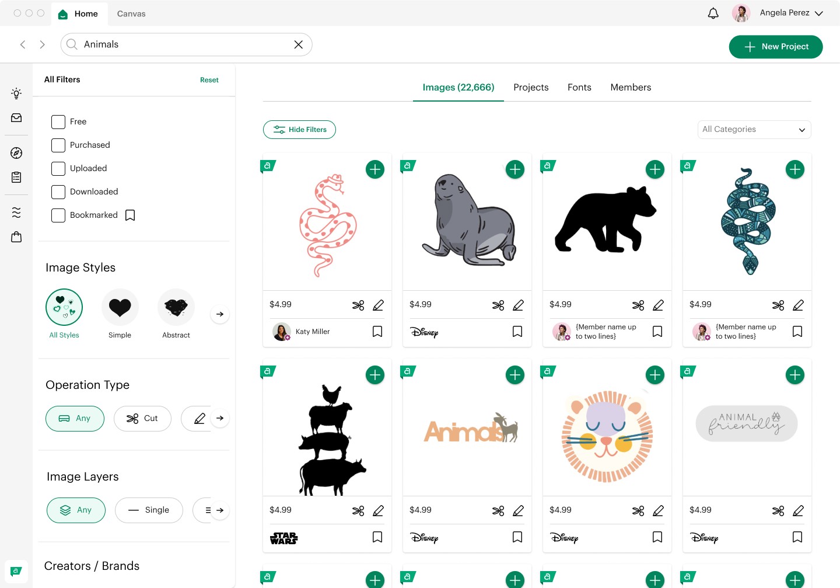Open the lightbulb inspiration sidebar icon
The width and height of the screenshot is (840, 588).
click(x=16, y=93)
